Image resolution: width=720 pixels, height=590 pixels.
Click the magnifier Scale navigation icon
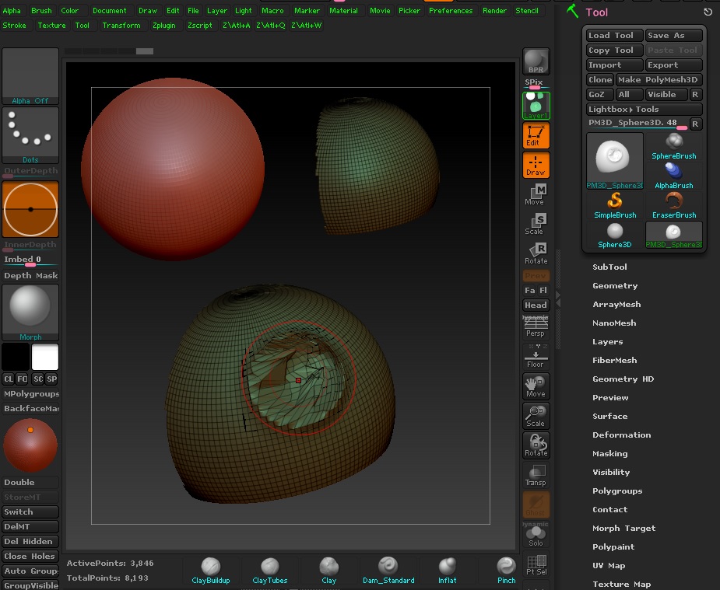tap(536, 416)
